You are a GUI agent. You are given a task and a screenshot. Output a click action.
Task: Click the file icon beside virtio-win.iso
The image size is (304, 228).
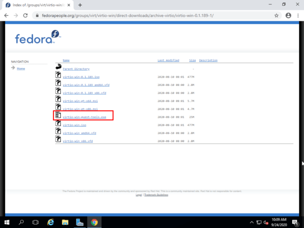[58, 123]
